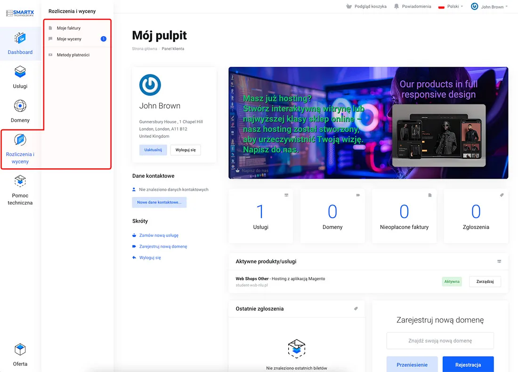Open the Usługi stat card showing 1
Screen dimensions: 518x372
(x=261, y=216)
